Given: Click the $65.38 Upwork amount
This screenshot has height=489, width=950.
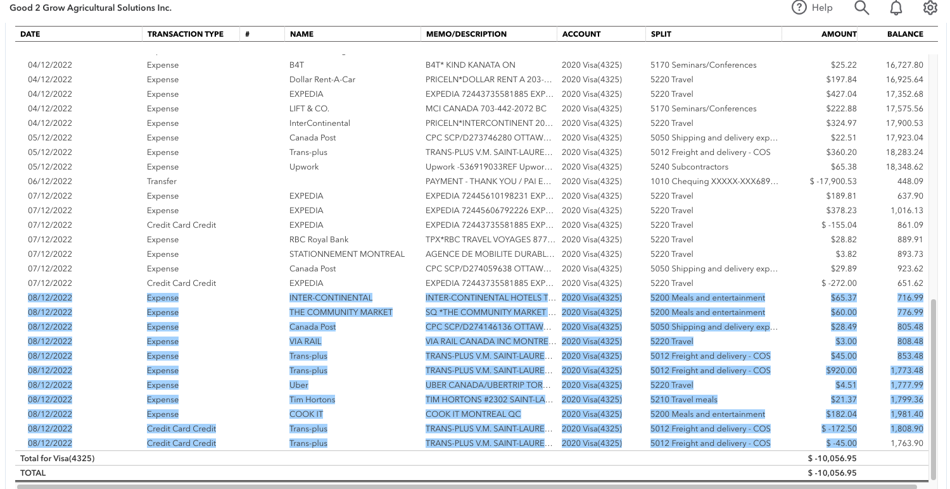Looking at the screenshot, I should click(x=844, y=167).
